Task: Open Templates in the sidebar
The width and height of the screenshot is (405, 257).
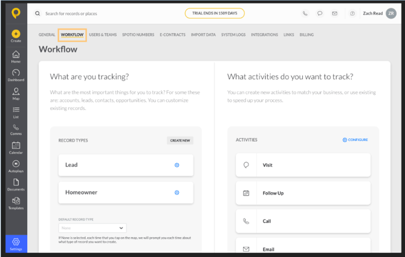Action: pyautogui.click(x=16, y=203)
